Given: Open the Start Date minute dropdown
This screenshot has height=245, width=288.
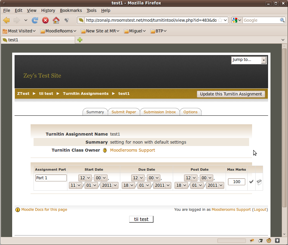Looking at the screenshot, I should coord(101,178).
